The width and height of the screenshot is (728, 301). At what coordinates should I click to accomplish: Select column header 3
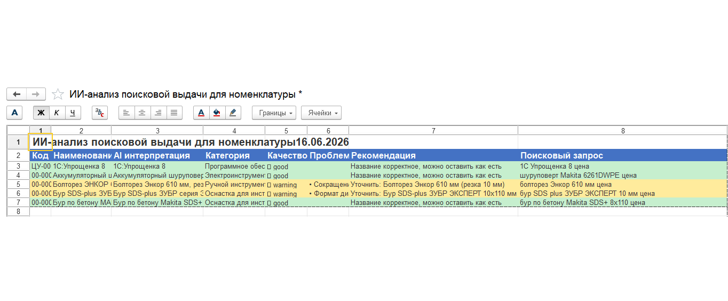157,130
